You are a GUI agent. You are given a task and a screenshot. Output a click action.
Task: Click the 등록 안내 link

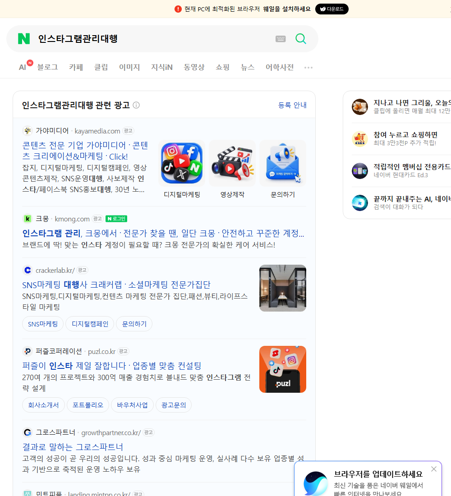tap(292, 105)
